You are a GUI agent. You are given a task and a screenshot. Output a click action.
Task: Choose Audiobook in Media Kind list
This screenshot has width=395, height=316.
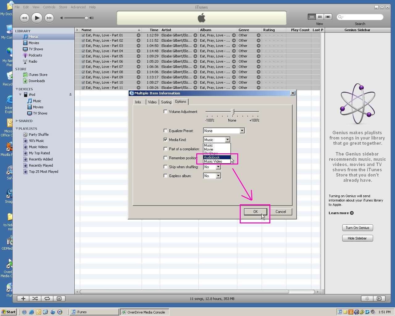click(217, 157)
